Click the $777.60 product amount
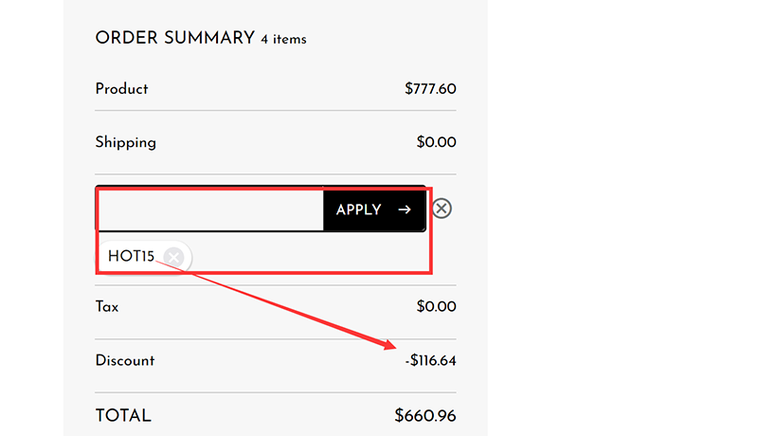The width and height of the screenshot is (758, 436). point(430,89)
